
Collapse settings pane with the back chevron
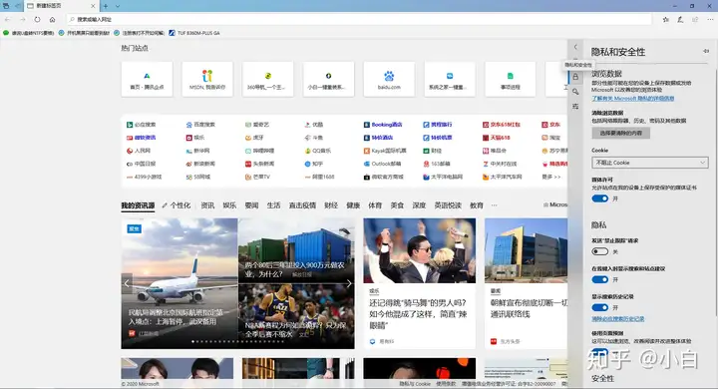coord(575,47)
